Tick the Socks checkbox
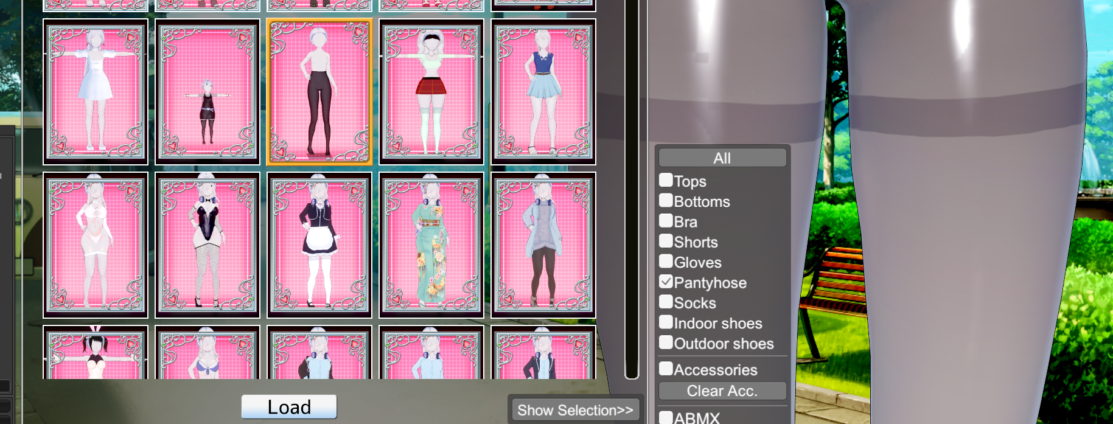 (666, 302)
